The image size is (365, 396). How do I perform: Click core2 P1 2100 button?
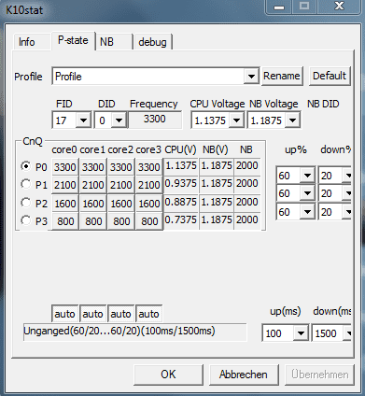pyautogui.click(x=121, y=185)
